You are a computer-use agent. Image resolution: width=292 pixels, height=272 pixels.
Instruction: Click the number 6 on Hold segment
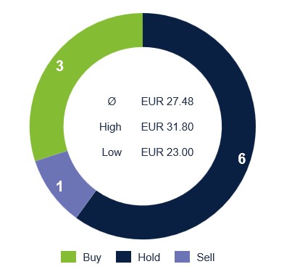click(242, 159)
